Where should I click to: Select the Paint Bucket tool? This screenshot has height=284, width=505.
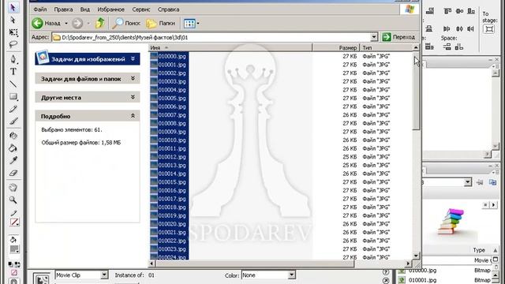(13, 148)
